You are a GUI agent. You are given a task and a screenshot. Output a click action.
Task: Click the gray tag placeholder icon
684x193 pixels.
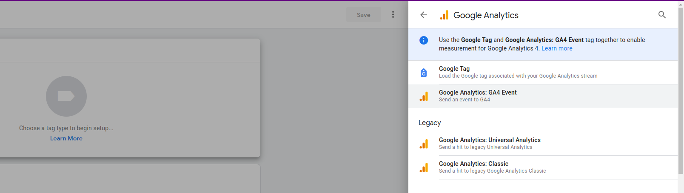[66, 96]
